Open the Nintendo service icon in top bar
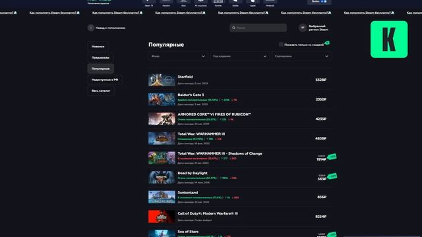This screenshot has height=237, width=422. click(x=270, y=2)
